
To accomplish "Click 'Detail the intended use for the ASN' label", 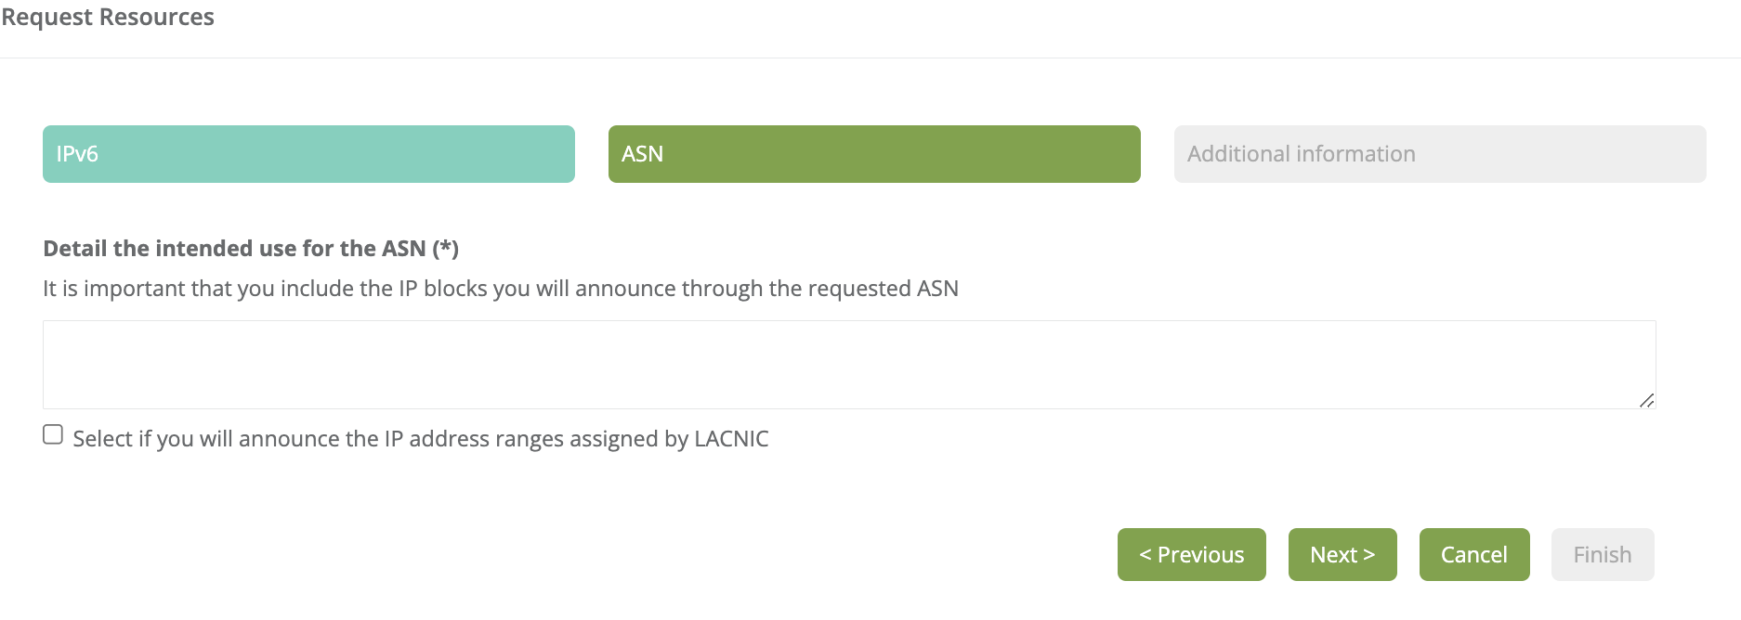I will (234, 249).
